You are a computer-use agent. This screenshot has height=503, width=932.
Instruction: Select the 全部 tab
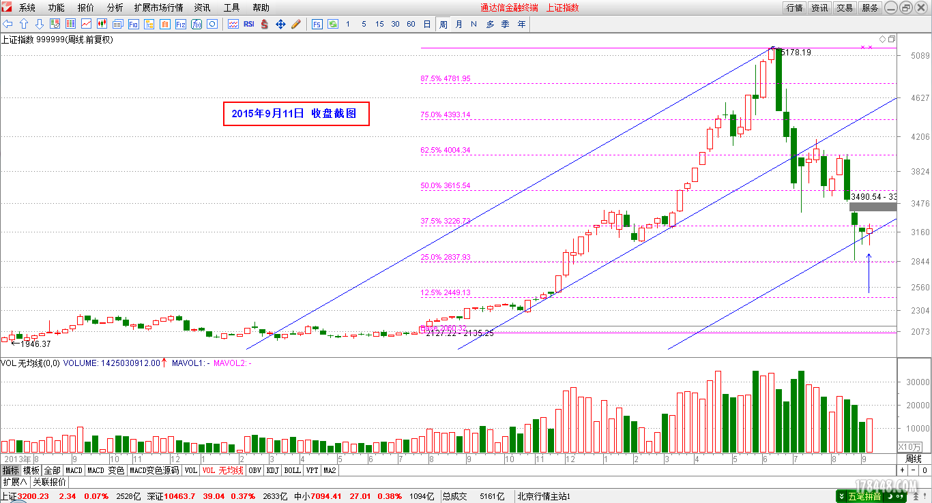(53, 470)
